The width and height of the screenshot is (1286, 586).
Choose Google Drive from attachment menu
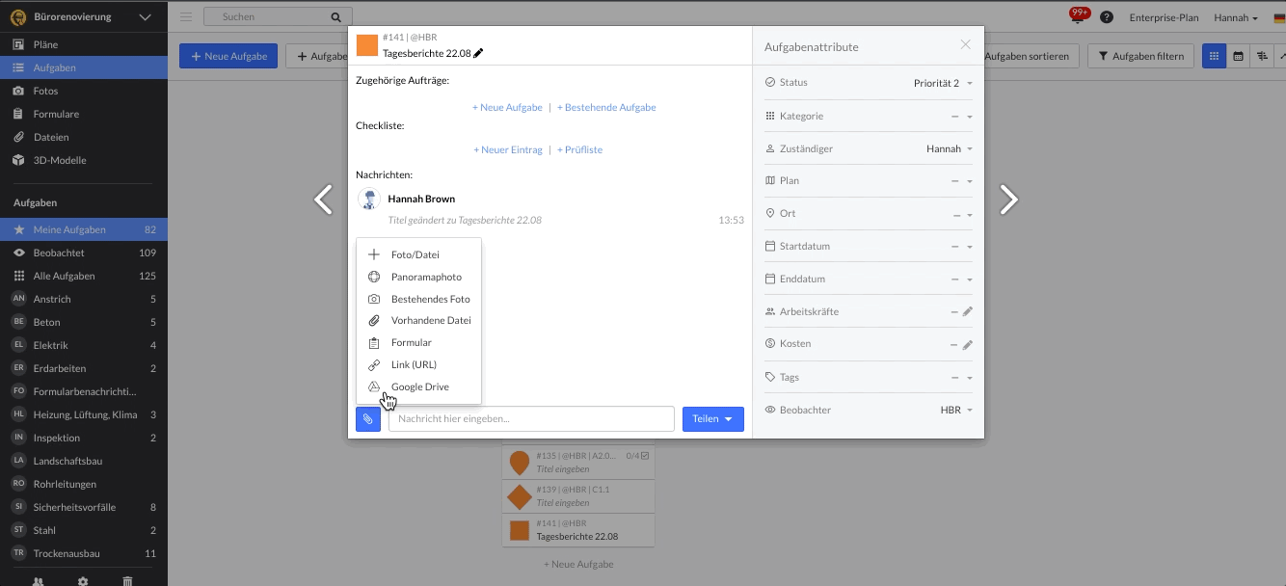tap(419, 386)
